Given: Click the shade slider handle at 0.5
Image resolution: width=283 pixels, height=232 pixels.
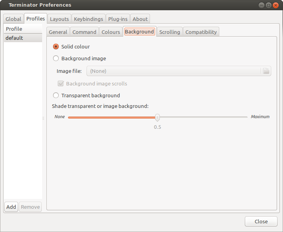Looking at the screenshot, I should tap(157, 117).
